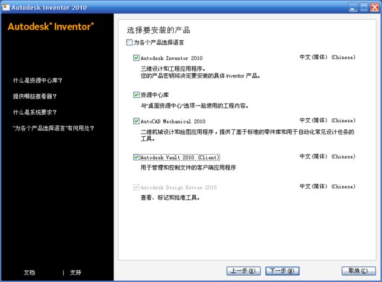Open the "为各个产品选择语言"有何用处? link
Image resolution: width=382 pixels, height=282 pixels.
pyautogui.click(x=53, y=128)
